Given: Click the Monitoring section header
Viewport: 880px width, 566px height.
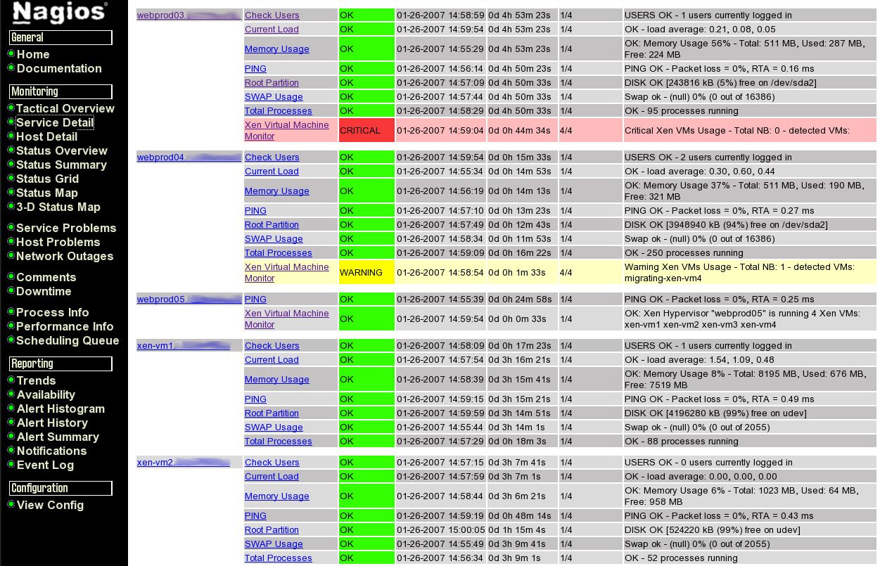Looking at the screenshot, I should (x=60, y=91).
